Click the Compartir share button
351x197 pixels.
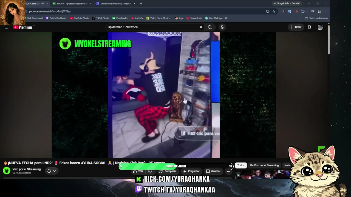point(168,171)
